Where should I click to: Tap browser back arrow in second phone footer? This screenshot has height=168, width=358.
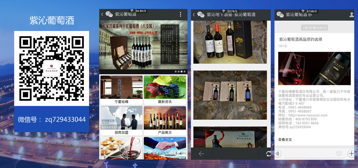click(201, 154)
